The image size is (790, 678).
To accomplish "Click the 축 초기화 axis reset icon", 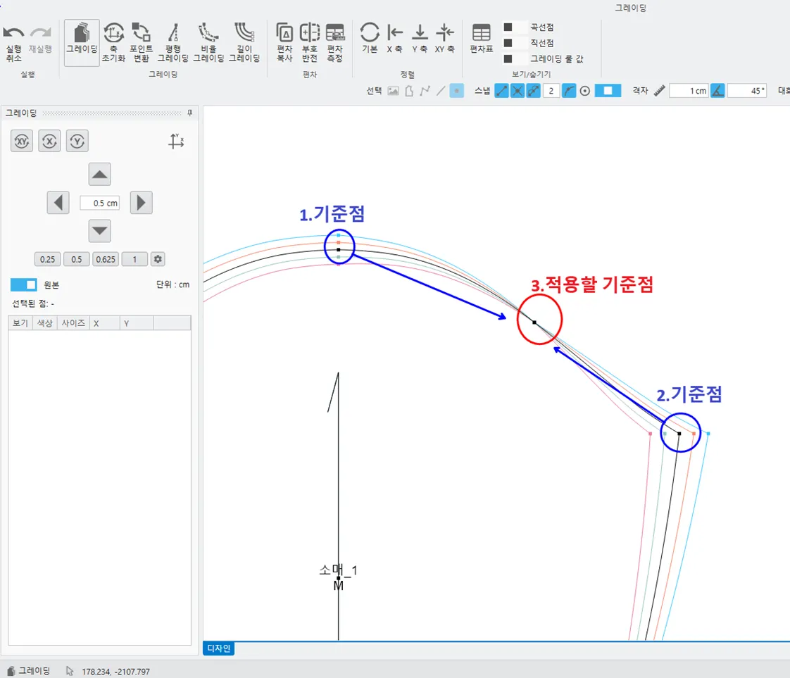I will (x=113, y=42).
